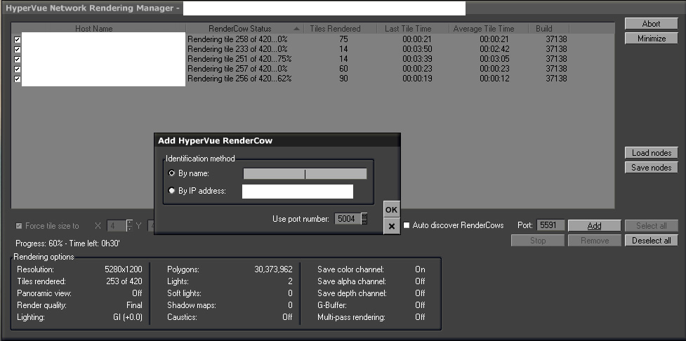
Task: Click the Use port number field 5004
Action: point(348,219)
